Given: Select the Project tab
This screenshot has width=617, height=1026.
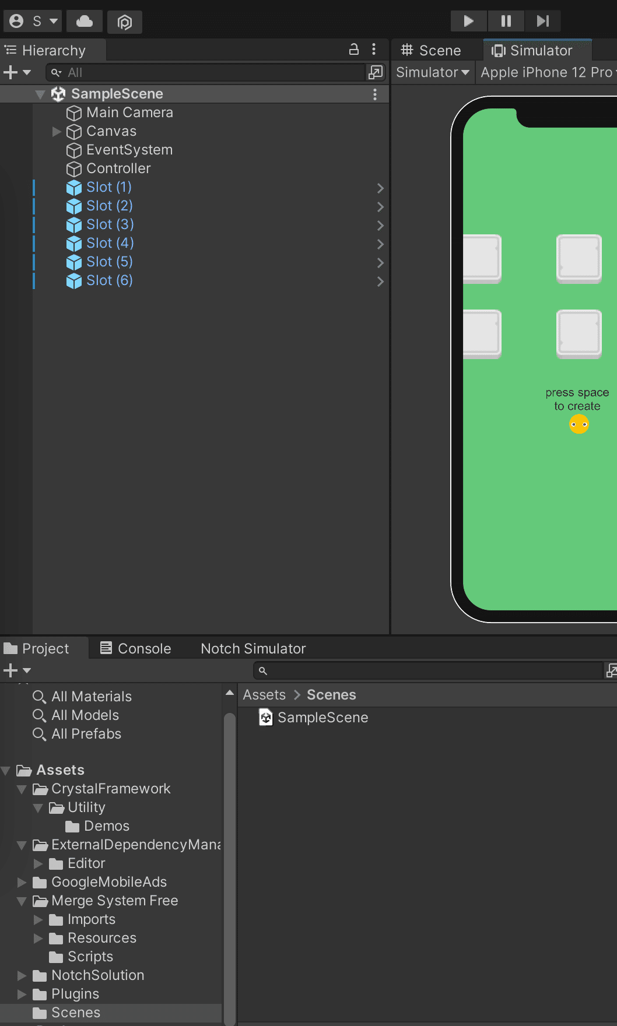Looking at the screenshot, I should 37,648.
